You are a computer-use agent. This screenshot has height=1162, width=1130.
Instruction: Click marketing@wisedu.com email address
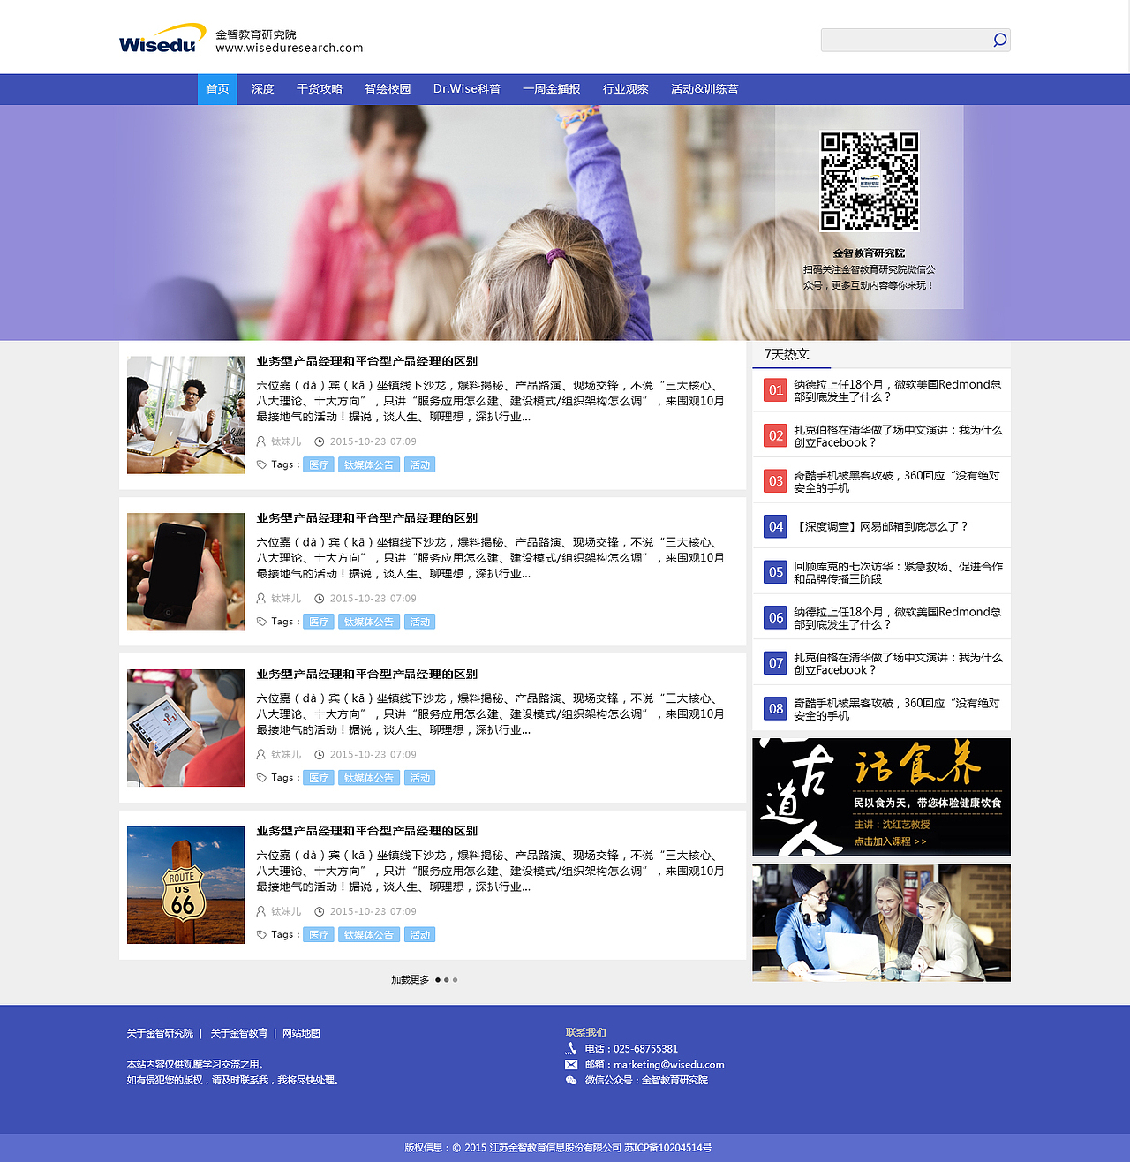[x=669, y=1065]
